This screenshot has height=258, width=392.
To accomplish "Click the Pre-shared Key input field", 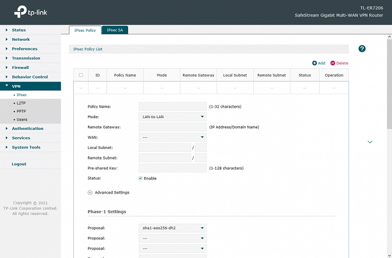I will (x=172, y=168).
